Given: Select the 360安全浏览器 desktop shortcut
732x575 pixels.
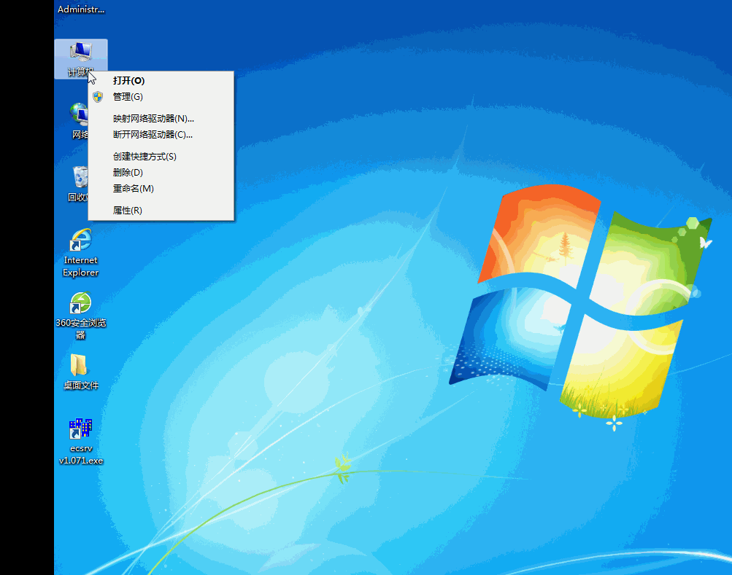Looking at the screenshot, I should click(81, 316).
